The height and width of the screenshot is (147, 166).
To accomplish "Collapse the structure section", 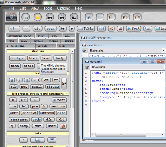I will (67, 51).
